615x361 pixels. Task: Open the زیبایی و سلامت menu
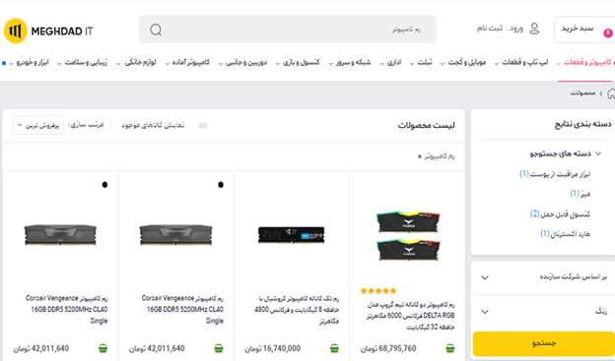click(83, 62)
